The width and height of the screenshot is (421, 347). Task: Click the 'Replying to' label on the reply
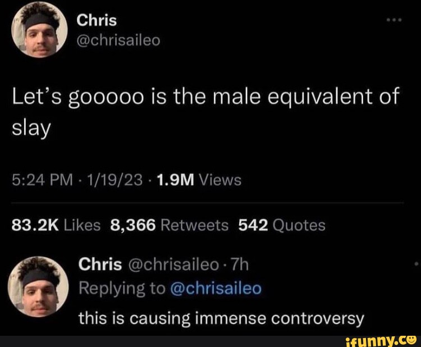pos(122,289)
